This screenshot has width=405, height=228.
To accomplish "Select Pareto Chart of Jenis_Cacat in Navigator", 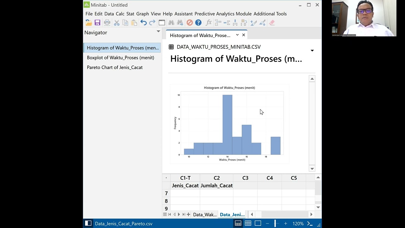I will point(115,67).
